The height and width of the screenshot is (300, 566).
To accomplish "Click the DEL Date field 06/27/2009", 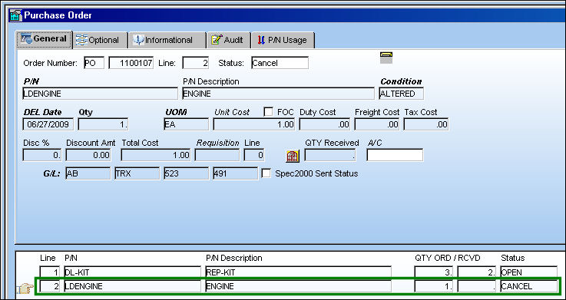I will (48, 124).
